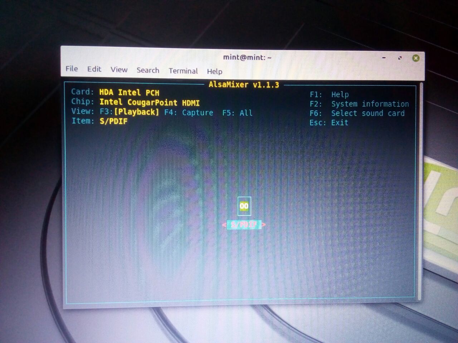The image size is (458, 343).
Task: Click the F3 [Playback] view option
Action: 129,112
